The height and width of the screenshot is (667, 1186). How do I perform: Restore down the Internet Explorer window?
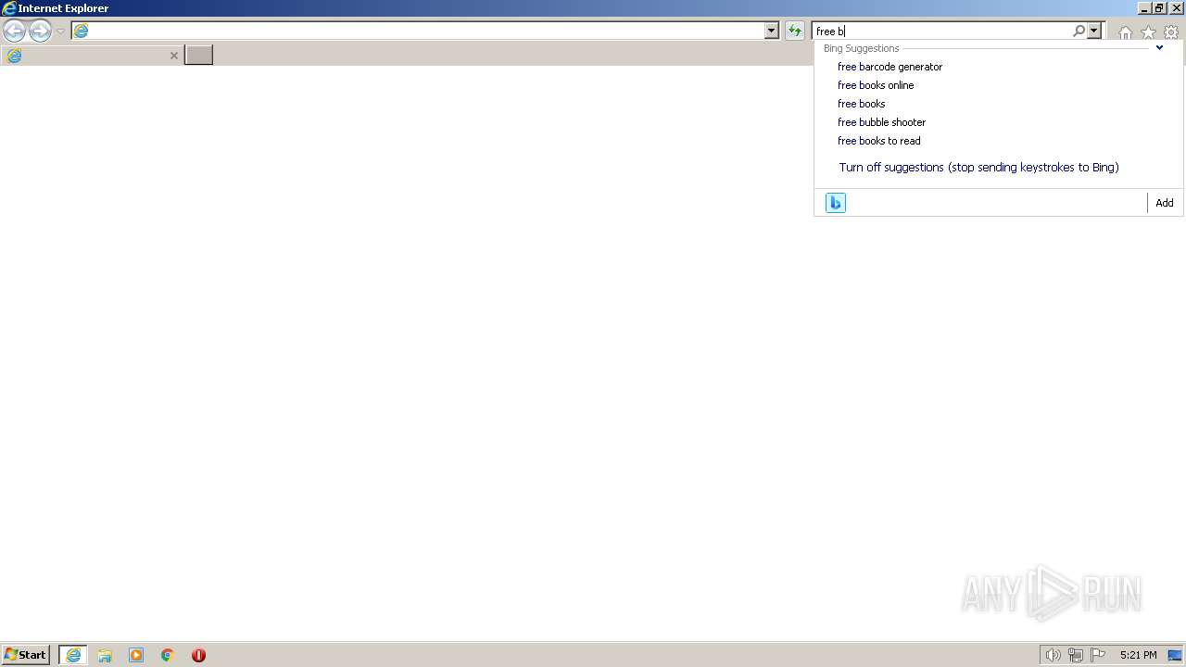pos(1159,8)
